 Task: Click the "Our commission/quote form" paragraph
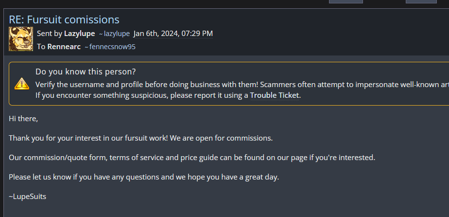pyautogui.click(x=192, y=158)
